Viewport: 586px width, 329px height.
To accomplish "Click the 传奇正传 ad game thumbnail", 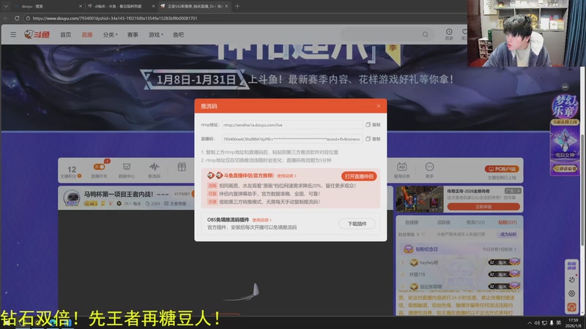I will point(420,199).
